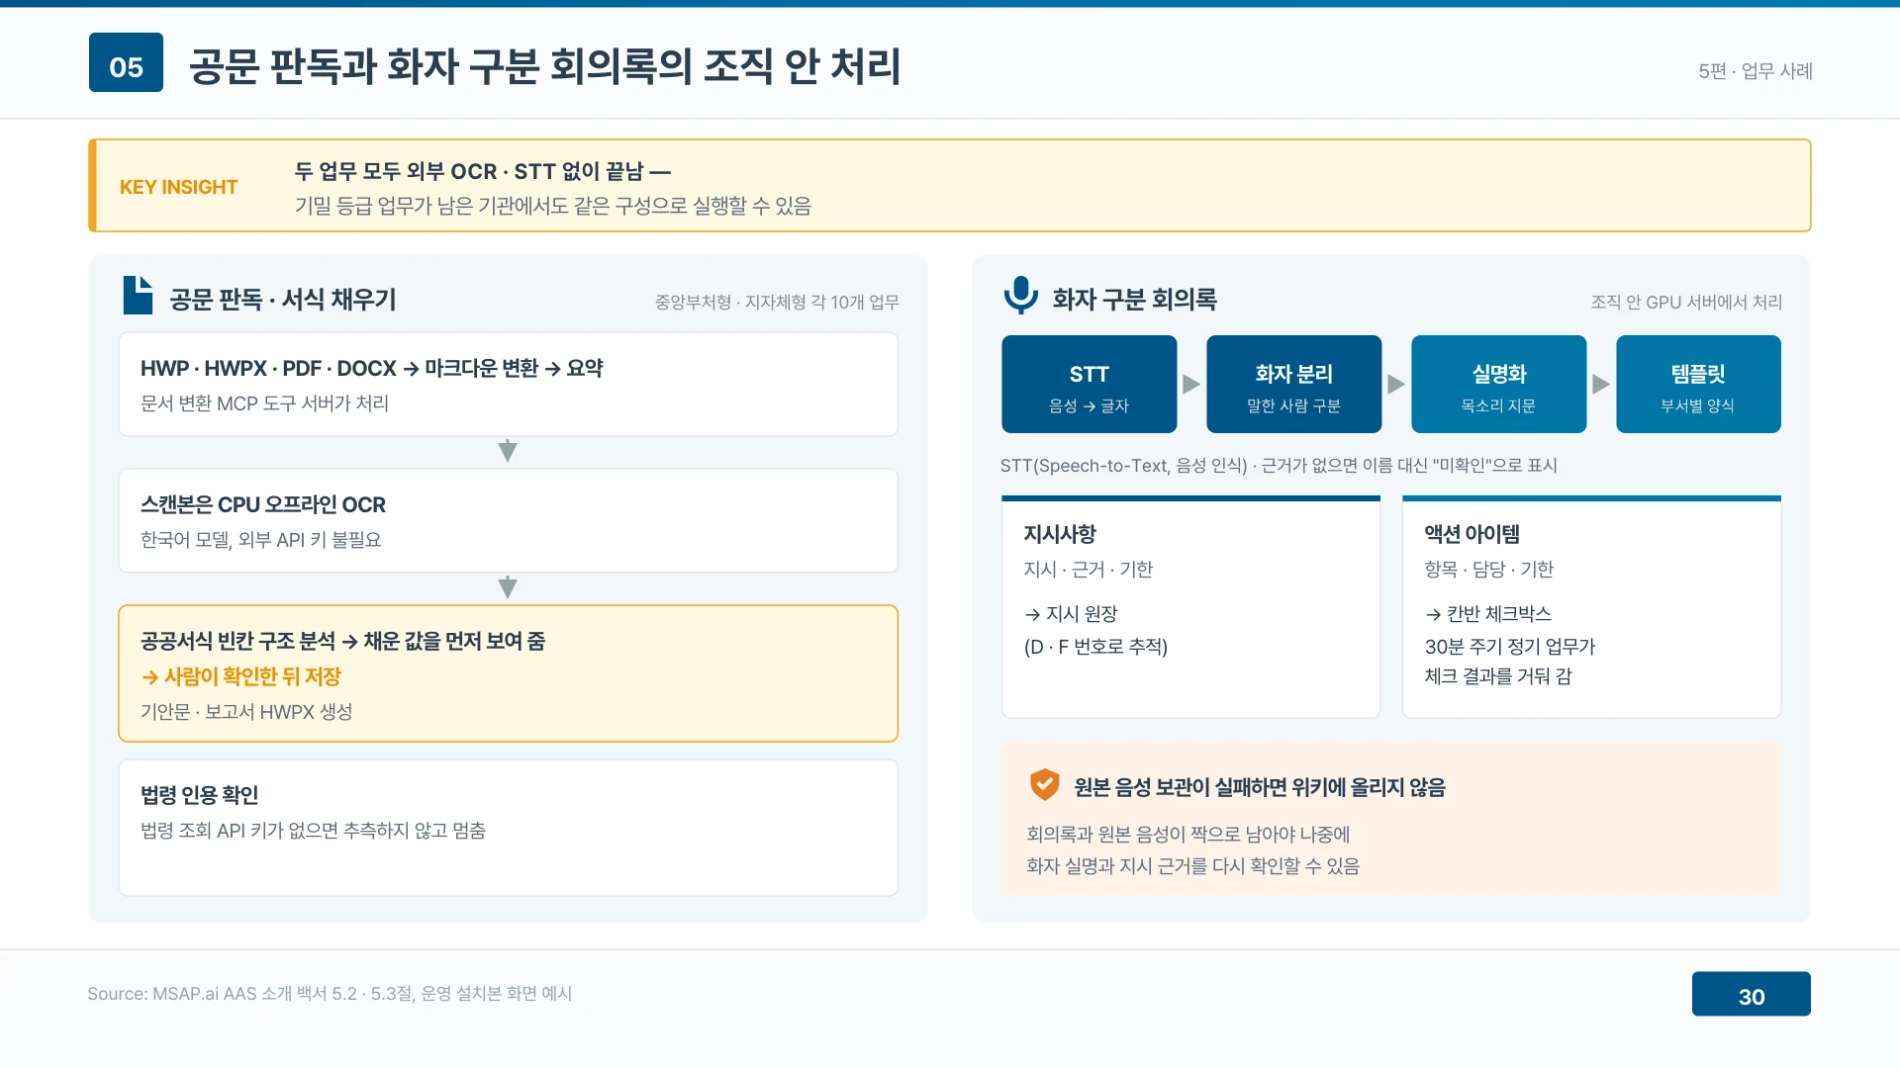
Task: Click the 화자 구분 회의록 heading
Action: pyautogui.click(x=1134, y=300)
